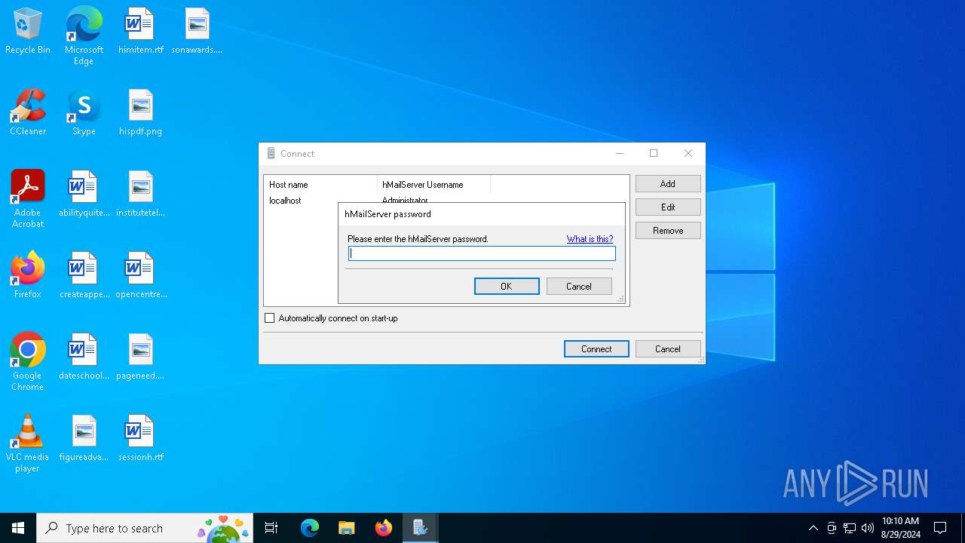Close the Connect window
The image size is (965, 543).
688,153
